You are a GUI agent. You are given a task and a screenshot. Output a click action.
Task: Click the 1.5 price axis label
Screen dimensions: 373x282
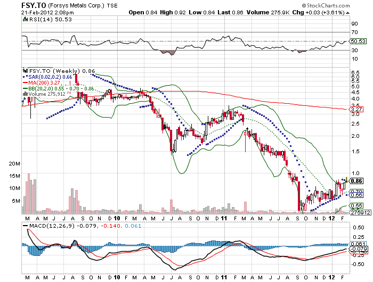tap(355, 152)
